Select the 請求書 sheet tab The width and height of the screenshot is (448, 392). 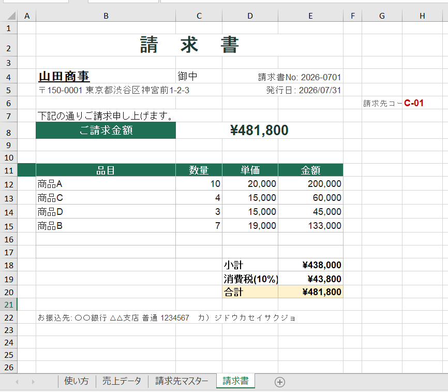[236, 381]
